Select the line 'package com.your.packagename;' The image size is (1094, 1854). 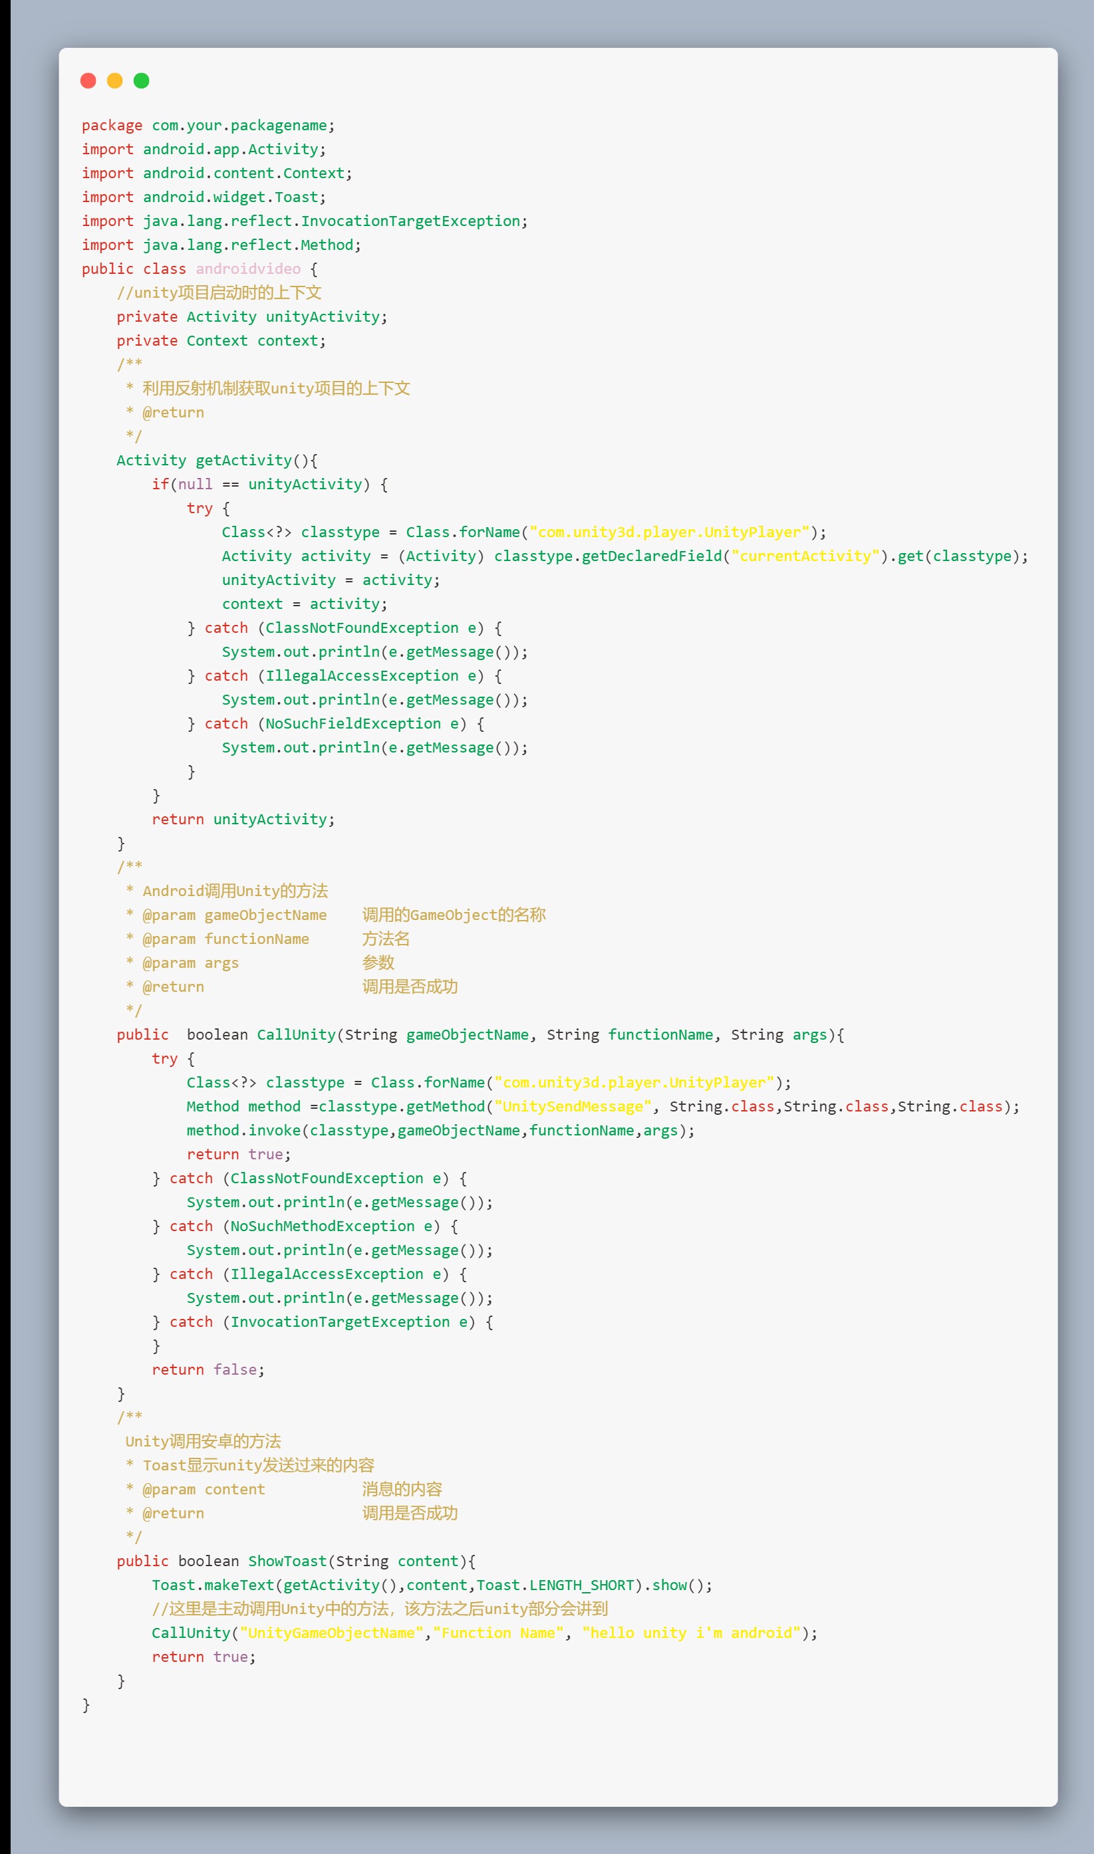click(208, 125)
